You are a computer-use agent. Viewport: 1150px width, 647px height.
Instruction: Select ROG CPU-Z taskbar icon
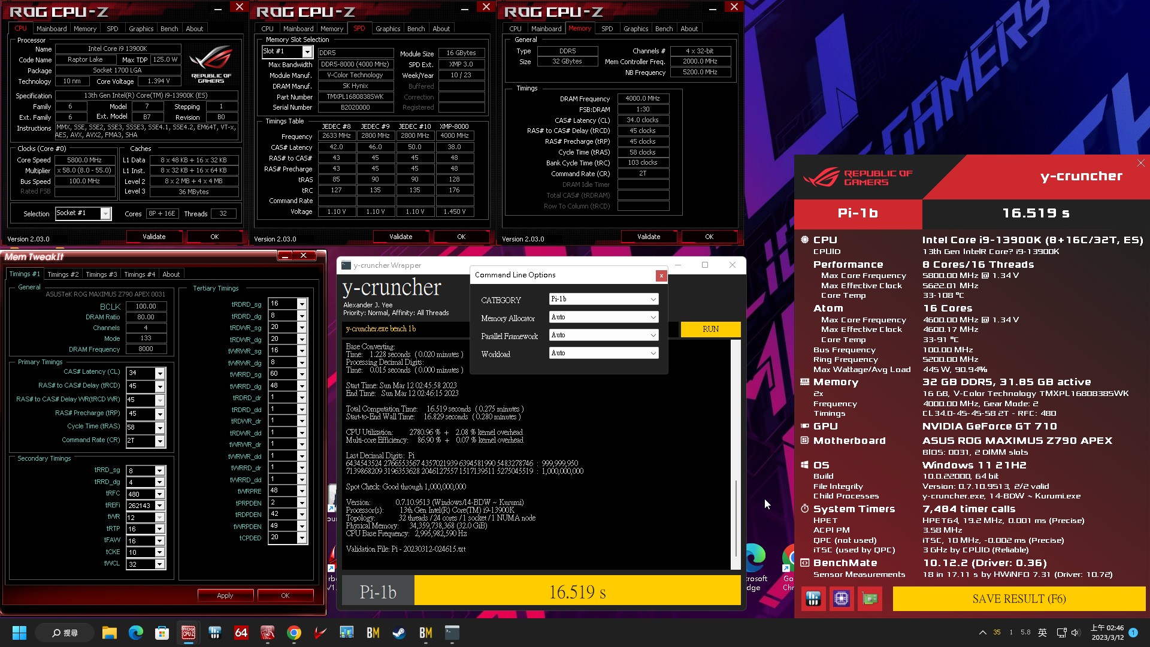[x=189, y=633]
